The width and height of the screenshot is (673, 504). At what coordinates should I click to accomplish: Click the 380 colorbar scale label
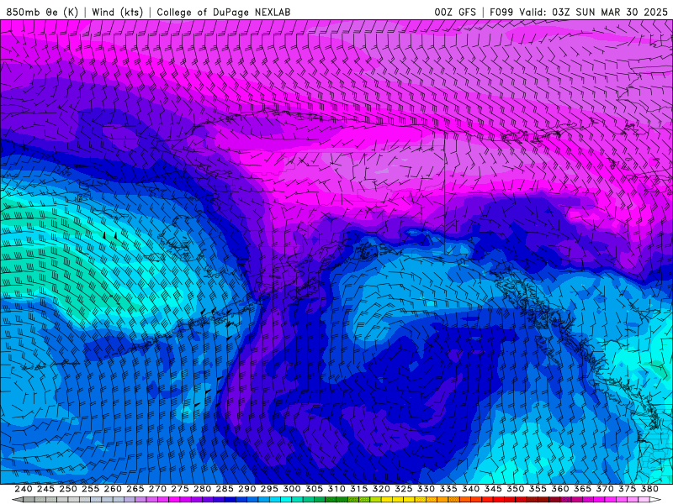click(x=649, y=489)
